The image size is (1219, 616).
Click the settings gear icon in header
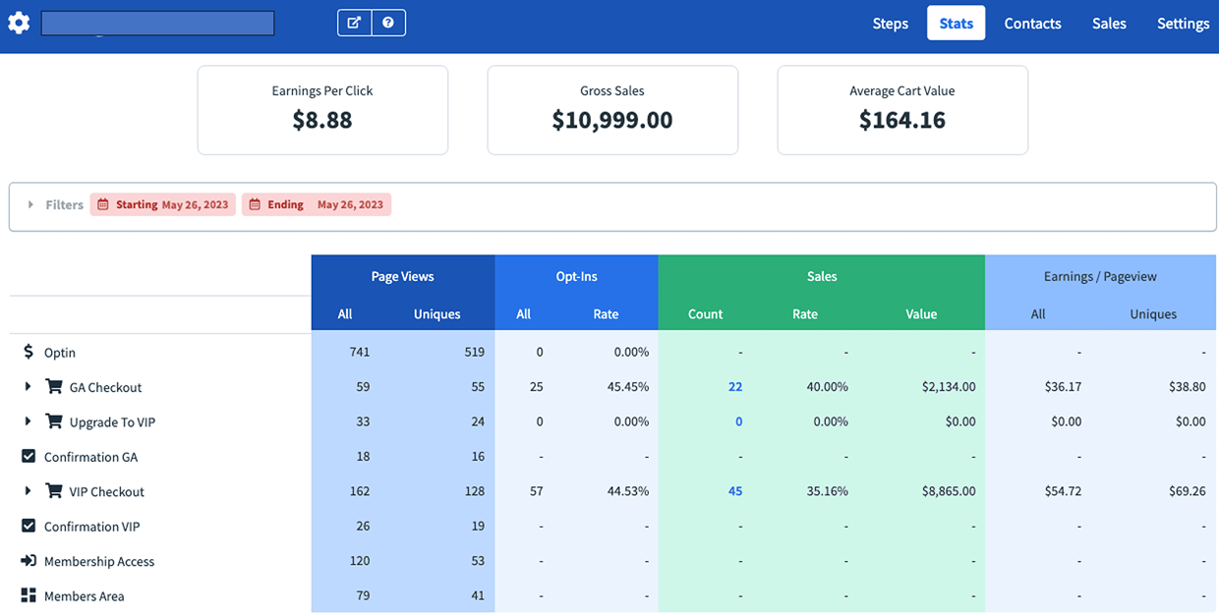[19, 23]
